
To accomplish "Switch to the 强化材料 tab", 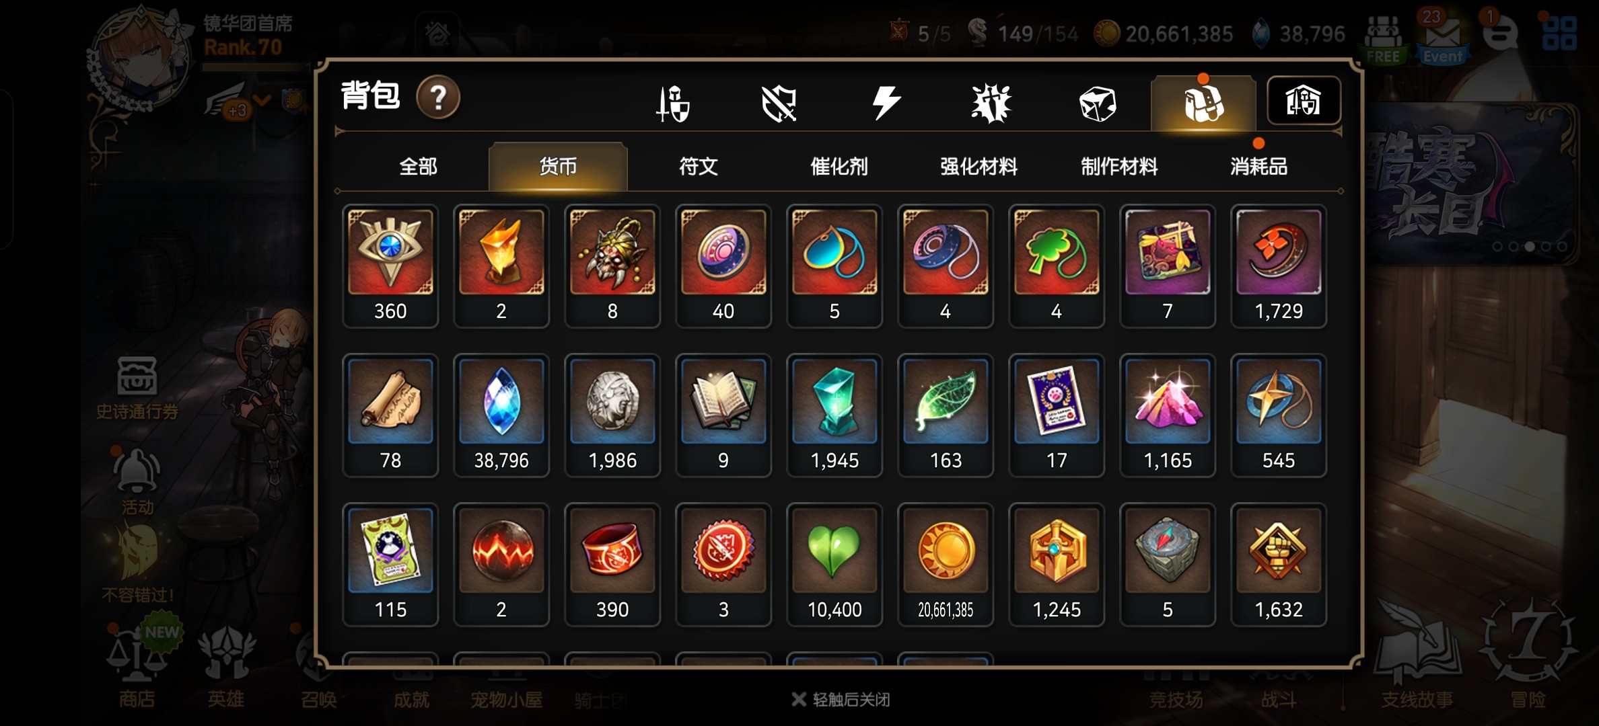I will click(x=979, y=166).
